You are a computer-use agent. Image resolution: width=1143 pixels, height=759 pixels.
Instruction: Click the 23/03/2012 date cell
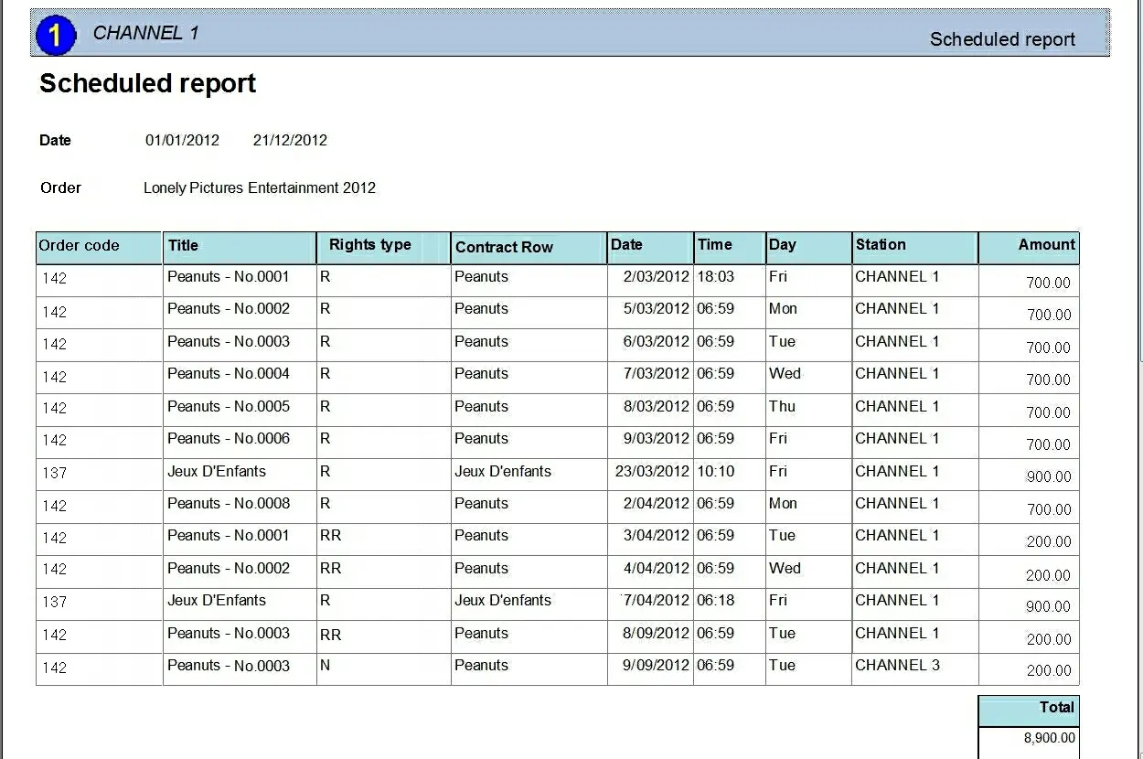point(652,472)
